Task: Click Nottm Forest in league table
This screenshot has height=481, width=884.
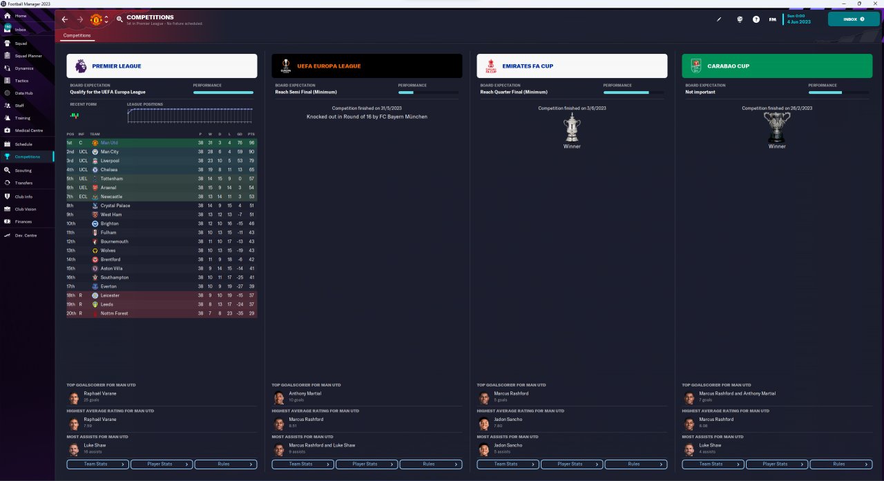Action: pyautogui.click(x=114, y=313)
